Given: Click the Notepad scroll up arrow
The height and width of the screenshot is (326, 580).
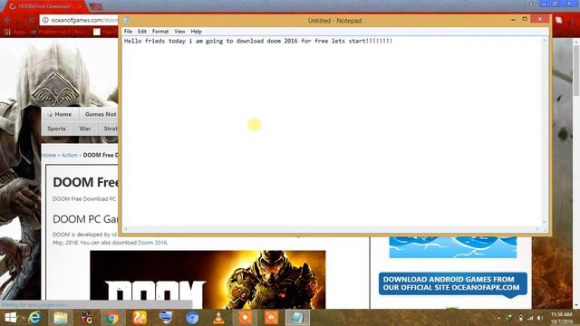Looking at the screenshot, I should [545, 40].
